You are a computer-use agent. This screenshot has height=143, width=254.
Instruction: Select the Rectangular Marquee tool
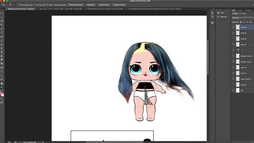coord(2,17)
